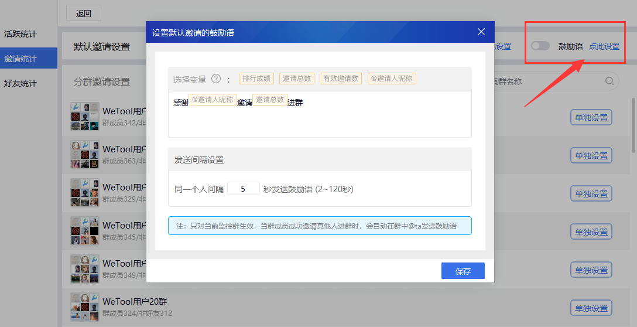Click the @邀请人昵称 tag inside the message text
Screen dimensions: 637x327
coord(213,100)
